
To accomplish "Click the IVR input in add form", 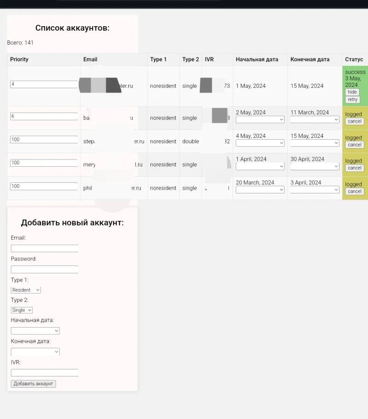I will tap(45, 373).
